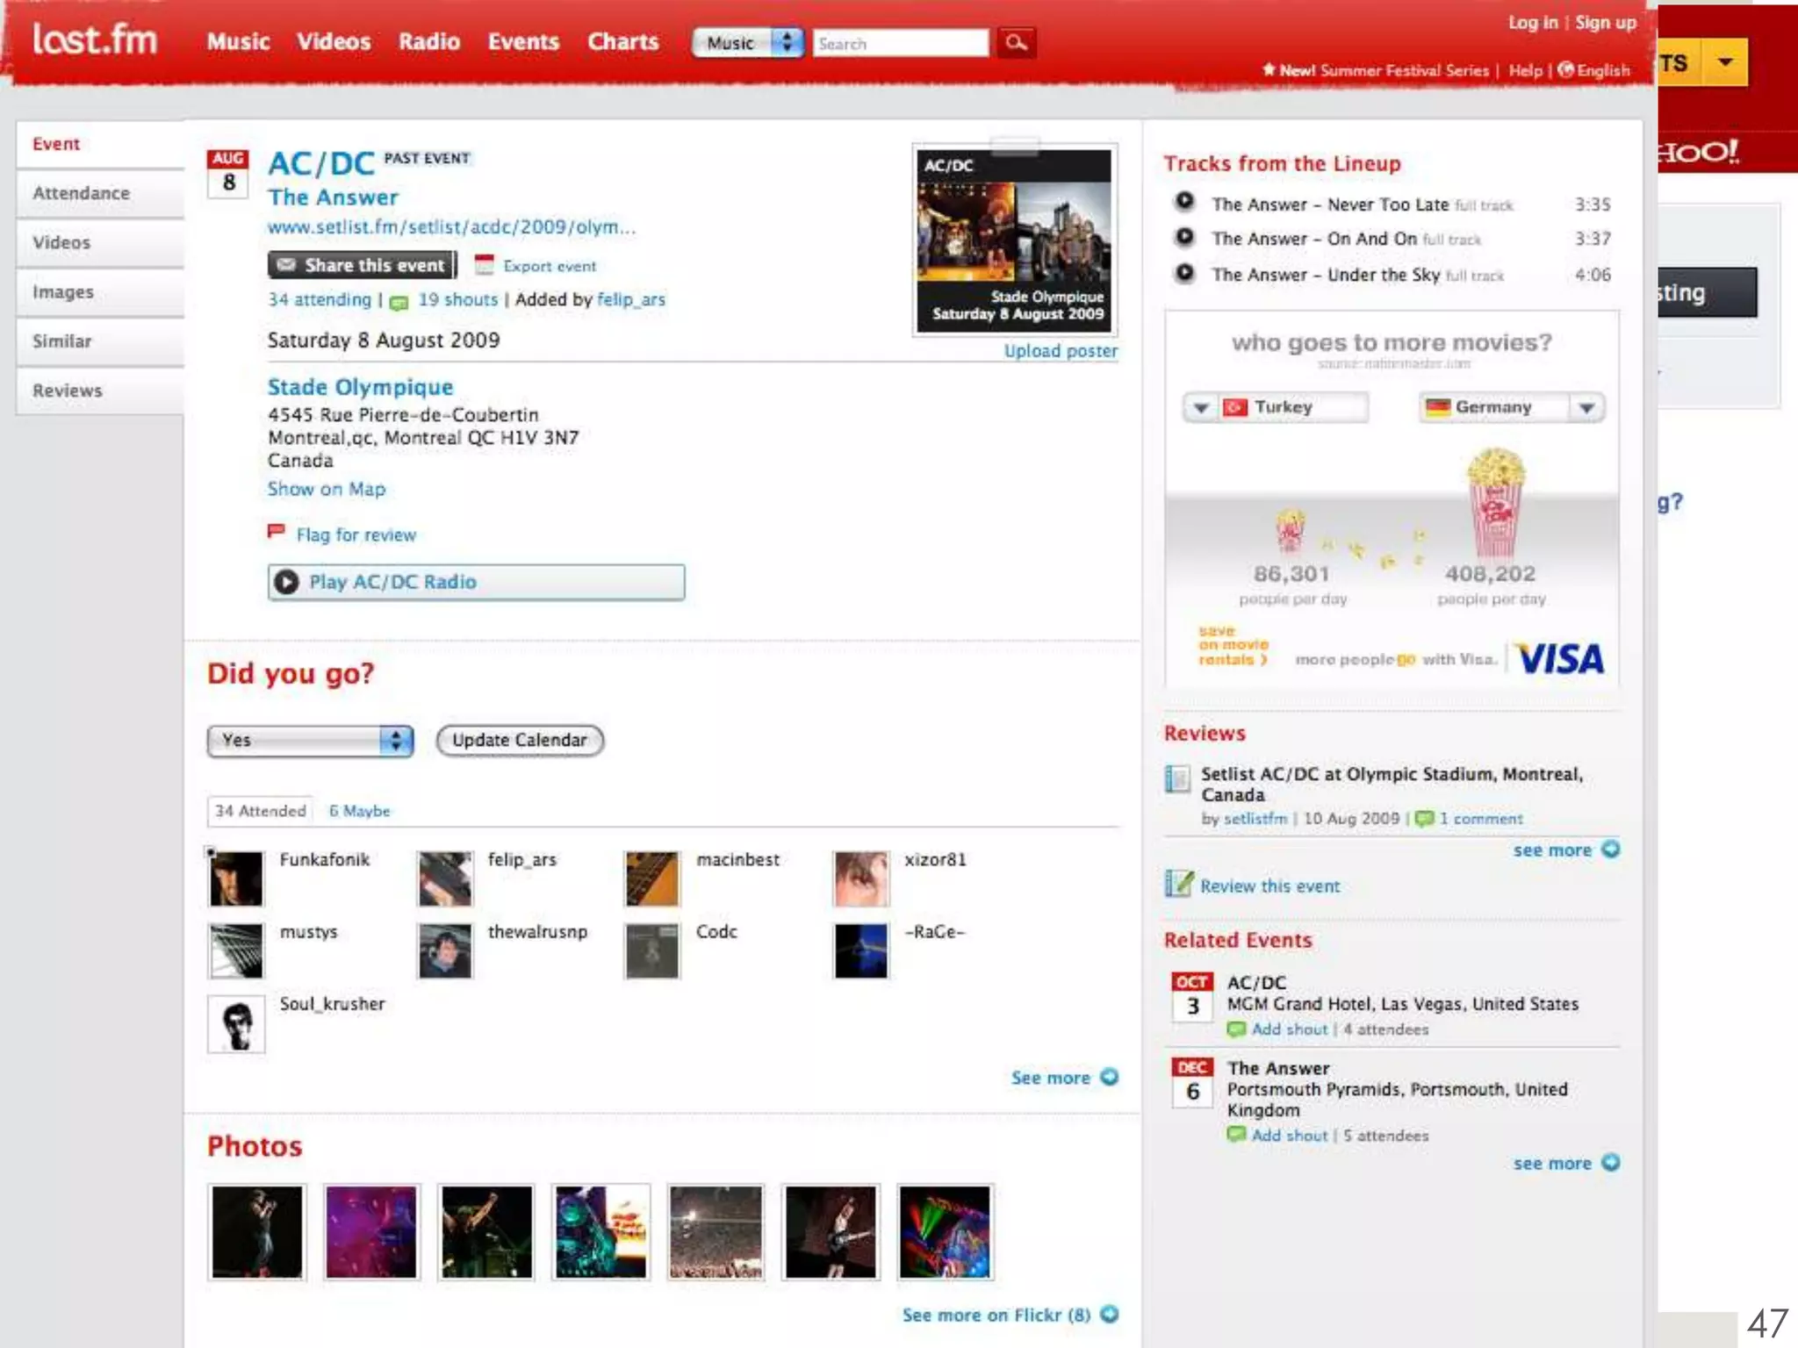Click The Answer artist heading link
This screenshot has width=1798, height=1348.
(x=333, y=197)
